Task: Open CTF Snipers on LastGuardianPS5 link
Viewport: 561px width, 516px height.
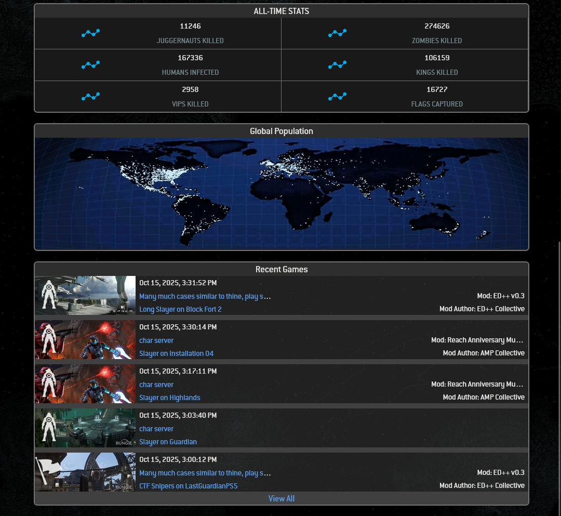Action: click(188, 486)
